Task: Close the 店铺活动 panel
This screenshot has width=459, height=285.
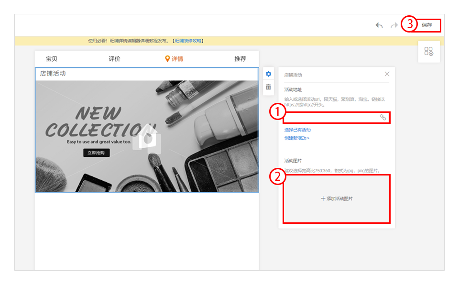Action: [x=387, y=74]
